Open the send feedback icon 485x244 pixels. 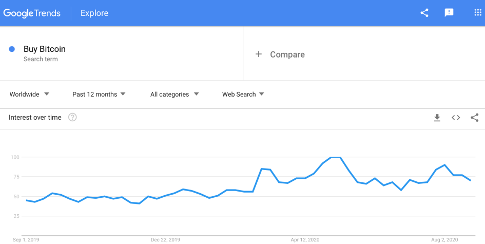coord(449,13)
